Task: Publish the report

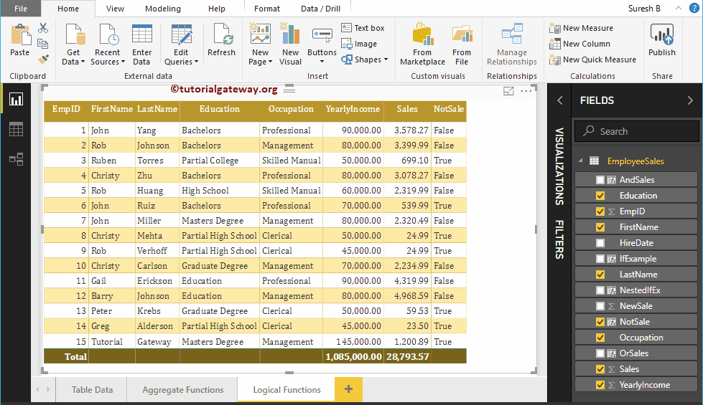Action: click(662, 40)
